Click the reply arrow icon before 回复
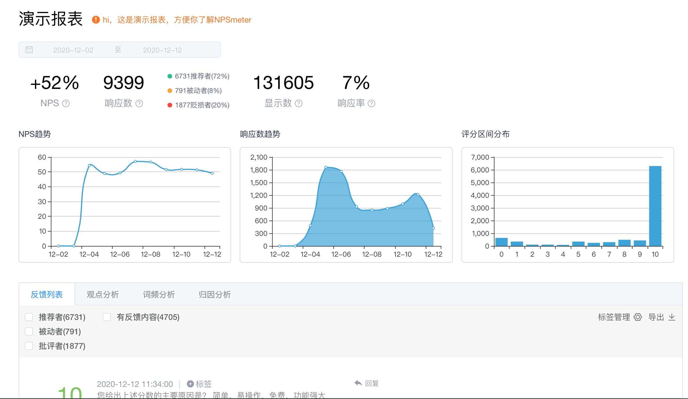The width and height of the screenshot is (688, 399). 358,383
